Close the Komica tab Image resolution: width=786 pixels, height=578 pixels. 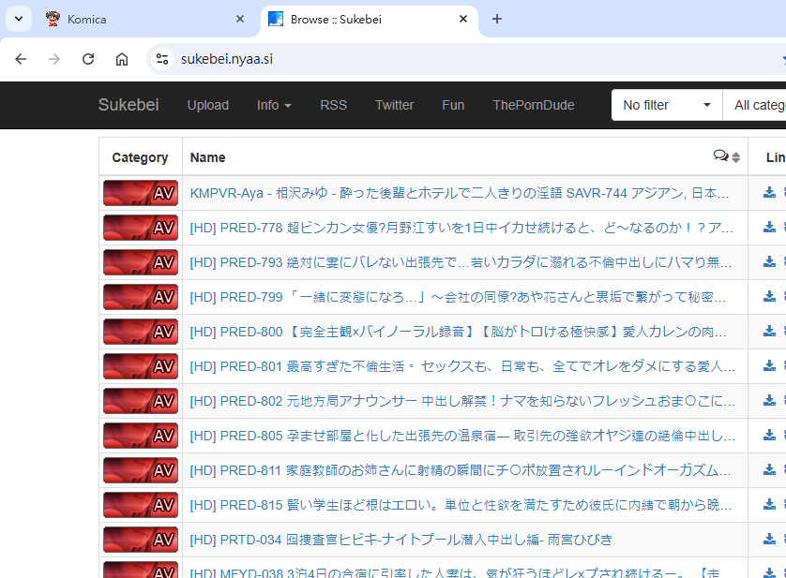(x=240, y=19)
